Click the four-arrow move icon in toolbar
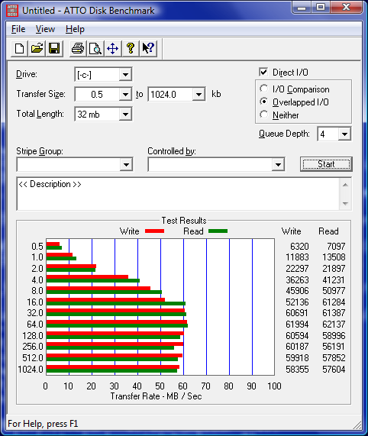 113,49
